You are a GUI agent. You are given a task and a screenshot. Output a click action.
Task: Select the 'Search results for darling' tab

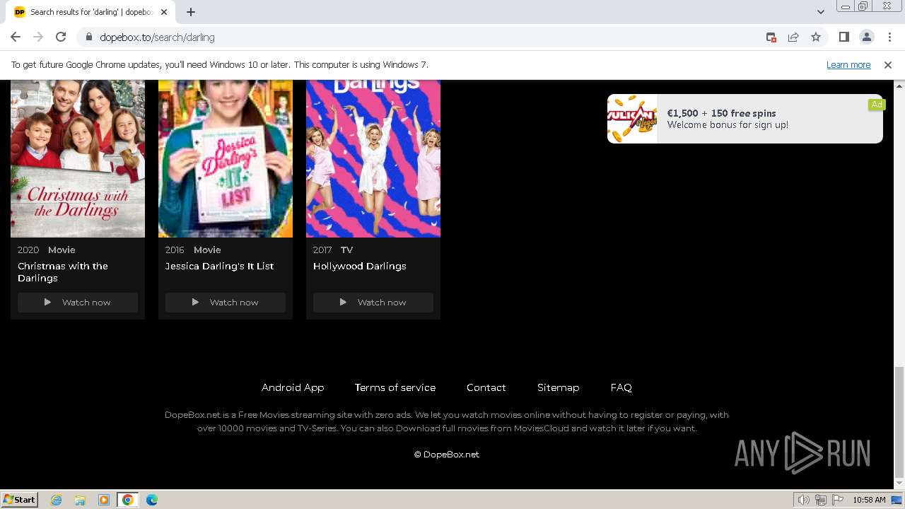pos(90,12)
